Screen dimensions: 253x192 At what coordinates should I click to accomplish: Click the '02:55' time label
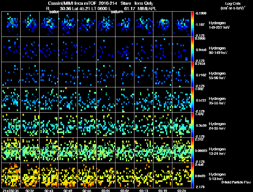pos(87,190)
